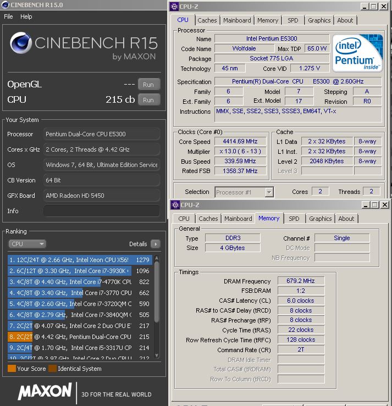This screenshot has width=392, height=406.
Task: Select highlighted ranking row 8 Pentium Dual-Core
Action: [80, 337]
